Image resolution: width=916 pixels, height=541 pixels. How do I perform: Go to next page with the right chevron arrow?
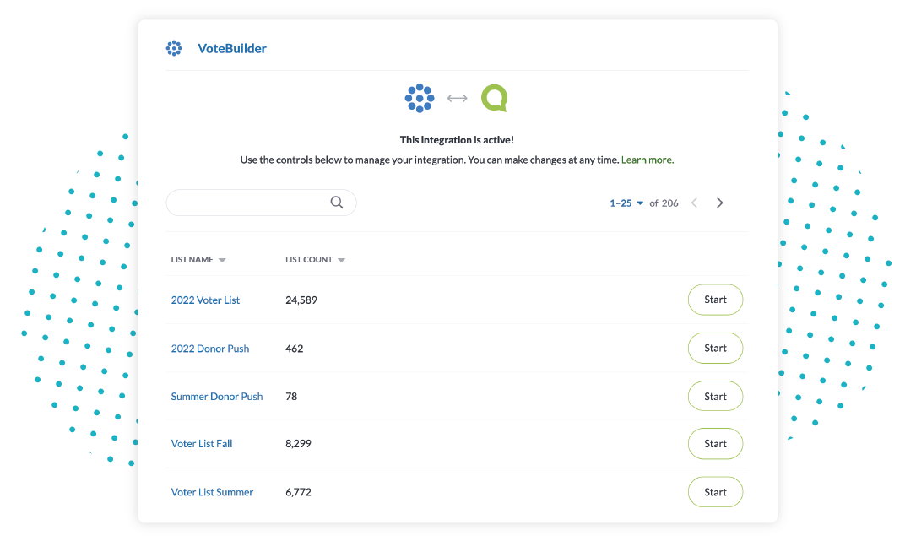(720, 203)
